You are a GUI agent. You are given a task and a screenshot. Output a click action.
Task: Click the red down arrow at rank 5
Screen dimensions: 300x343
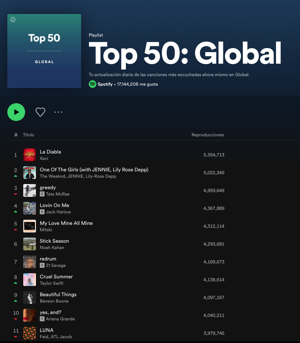(x=16, y=230)
